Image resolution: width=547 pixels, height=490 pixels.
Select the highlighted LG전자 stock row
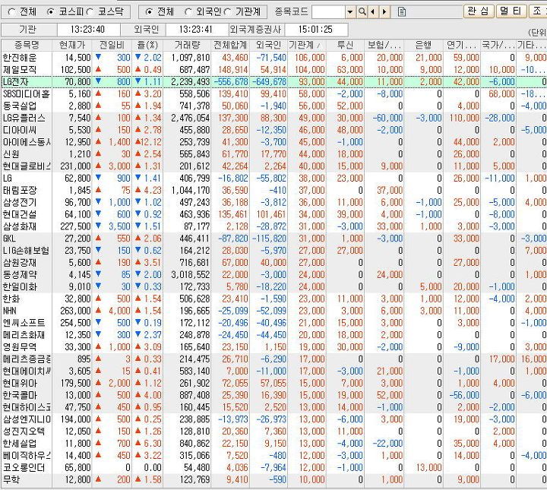(x=273, y=82)
